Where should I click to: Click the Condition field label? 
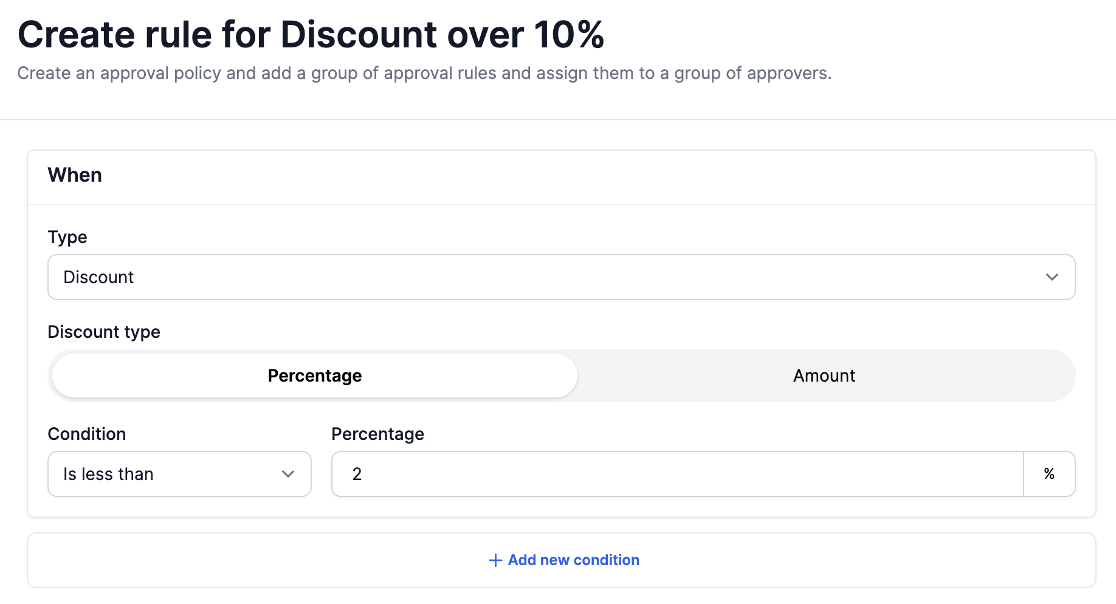point(87,434)
